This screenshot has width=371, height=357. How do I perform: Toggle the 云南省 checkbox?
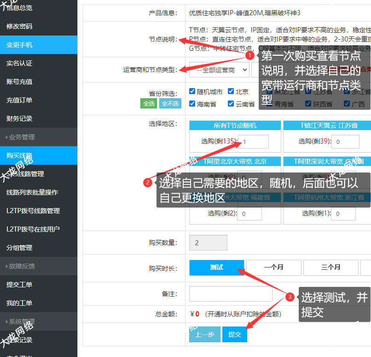pos(231,104)
